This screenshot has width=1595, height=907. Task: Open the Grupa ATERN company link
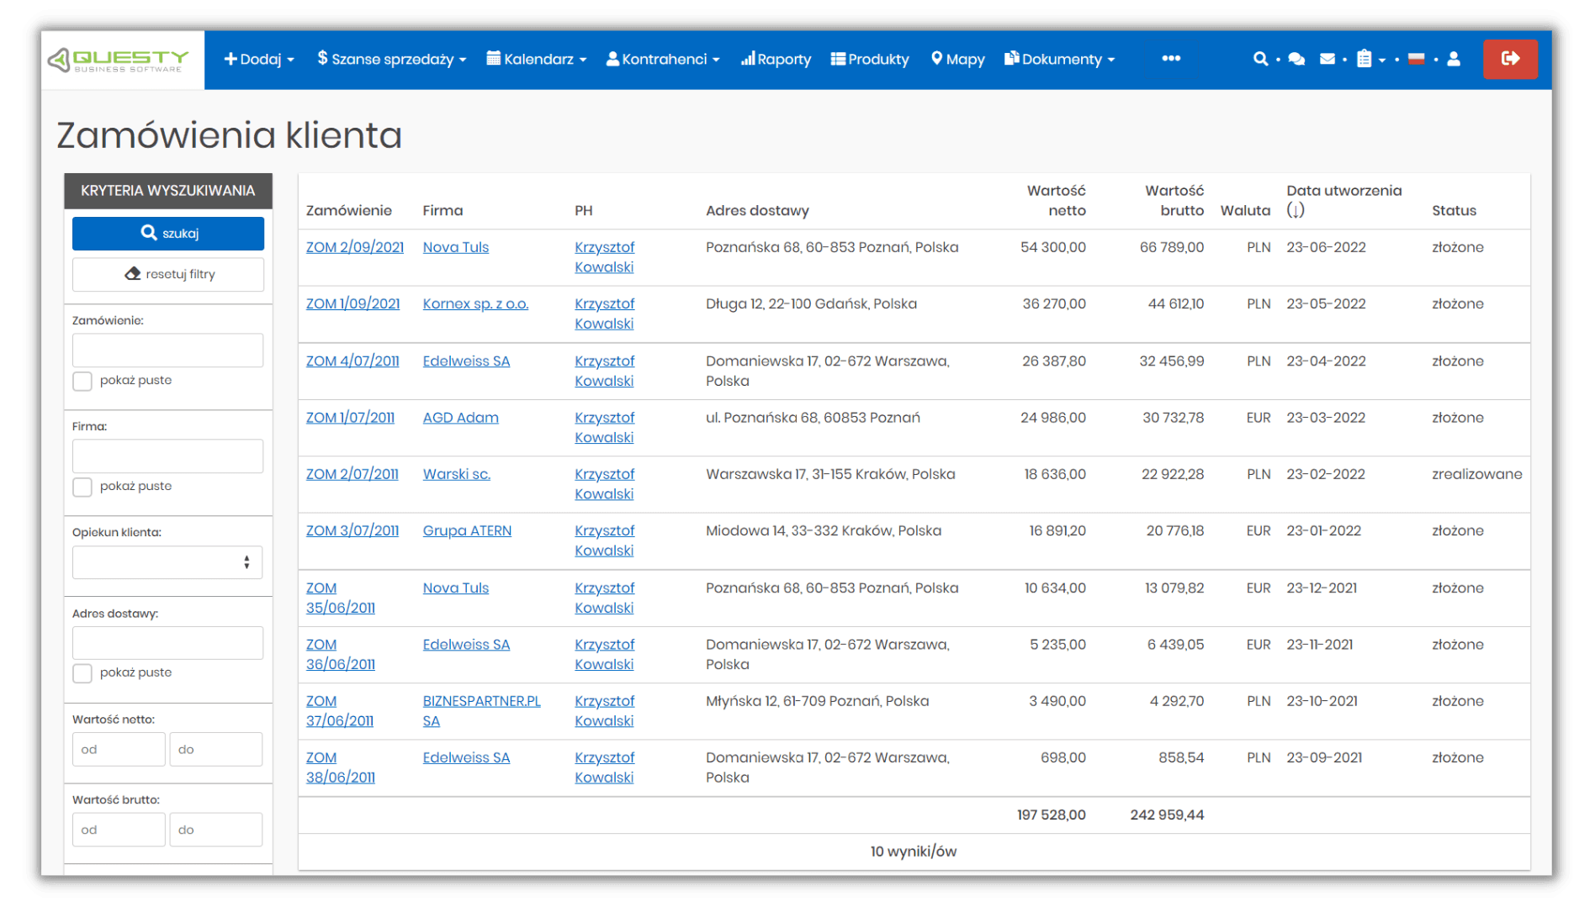coord(467,530)
